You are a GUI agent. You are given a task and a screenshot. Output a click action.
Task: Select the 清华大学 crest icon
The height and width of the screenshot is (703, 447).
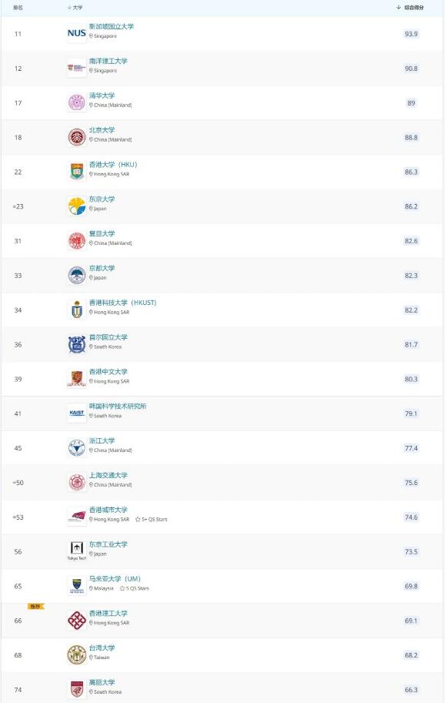click(76, 101)
